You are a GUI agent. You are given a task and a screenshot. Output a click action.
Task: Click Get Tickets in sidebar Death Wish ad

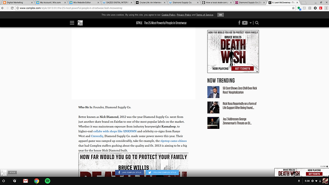click(243, 68)
